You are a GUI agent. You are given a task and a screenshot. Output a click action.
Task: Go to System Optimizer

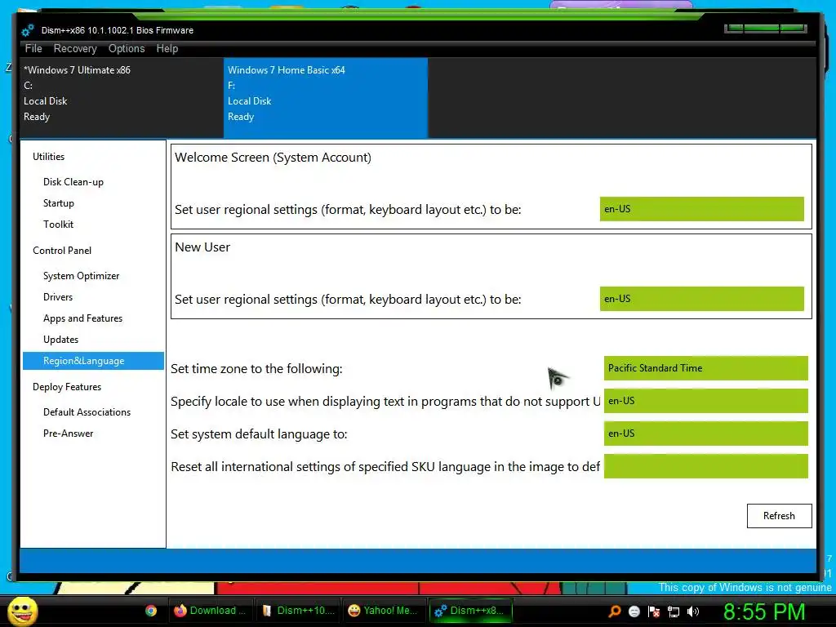pyautogui.click(x=81, y=276)
